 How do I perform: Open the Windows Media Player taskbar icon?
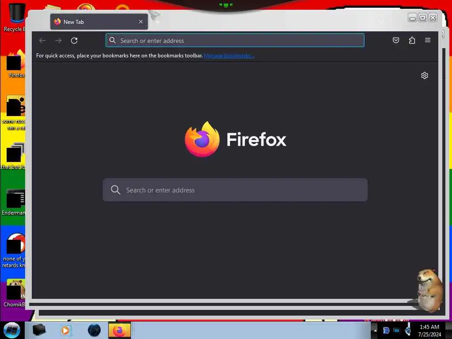(66, 330)
